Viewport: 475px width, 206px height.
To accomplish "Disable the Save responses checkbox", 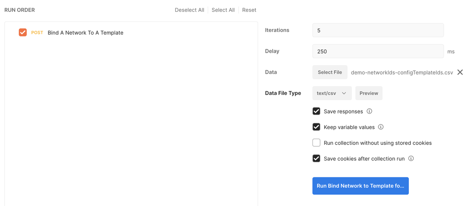I will (316, 111).
